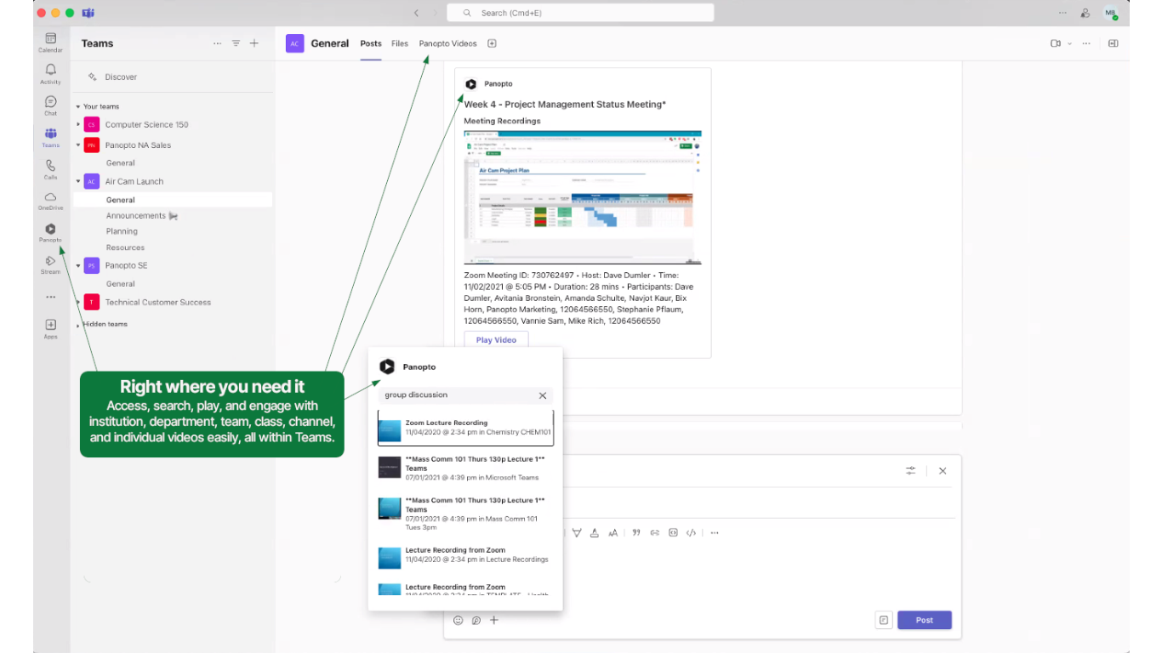The height and width of the screenshot is (653, 1162).
Task: Click the Post button
Action: [925, 621]
